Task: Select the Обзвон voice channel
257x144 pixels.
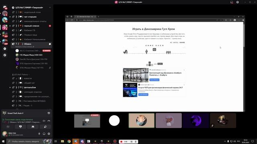Action: (31, 44)
